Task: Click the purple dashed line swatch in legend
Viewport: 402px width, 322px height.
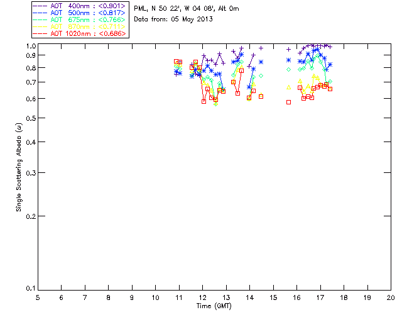Action: 40,6
